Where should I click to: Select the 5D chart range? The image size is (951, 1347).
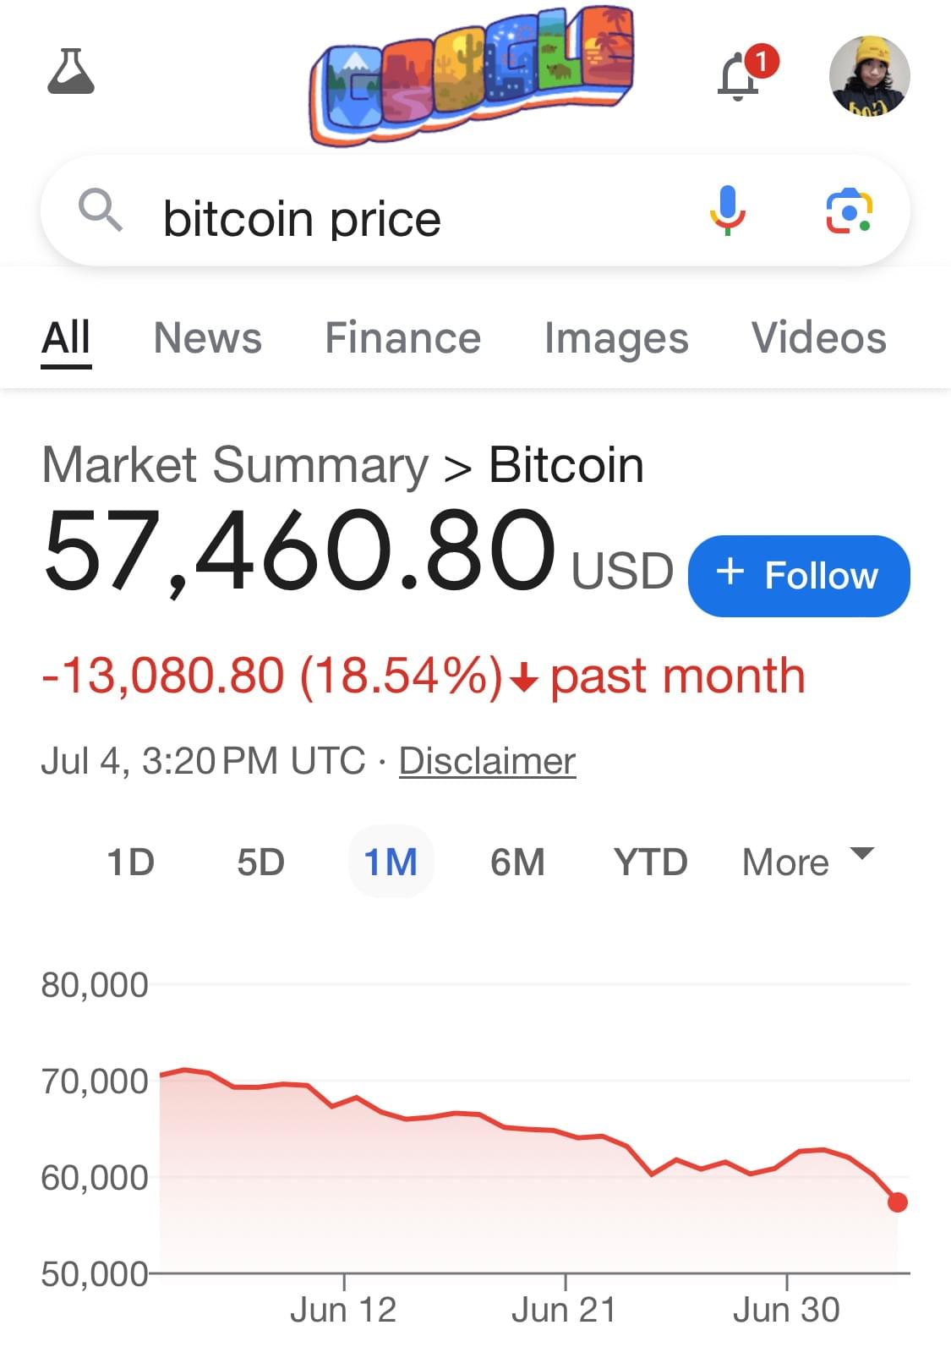coord(260,862)
